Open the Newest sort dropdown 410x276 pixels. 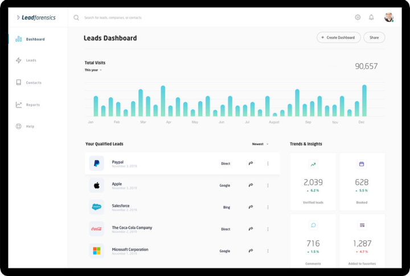[x=260, y=144]
